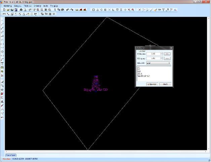
Task: Open the Chỉnh lý menu
Action: pos(37,6)
